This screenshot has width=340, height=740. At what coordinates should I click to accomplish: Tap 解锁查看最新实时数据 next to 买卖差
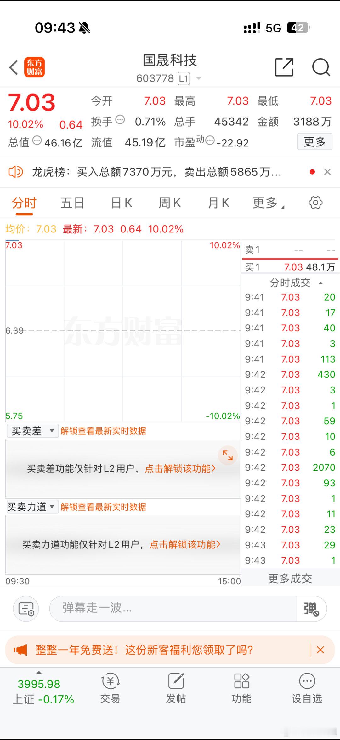pos(103,431)
